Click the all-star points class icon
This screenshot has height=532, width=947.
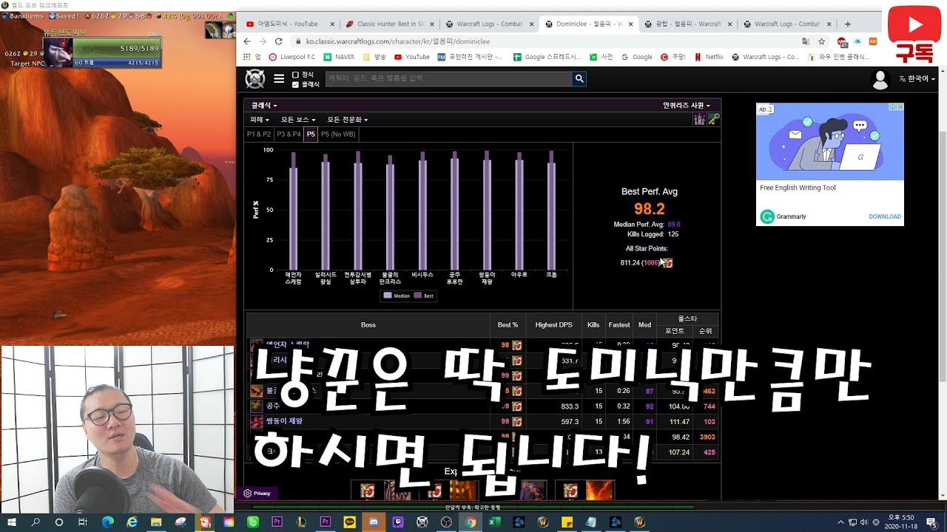coord(668,263)
